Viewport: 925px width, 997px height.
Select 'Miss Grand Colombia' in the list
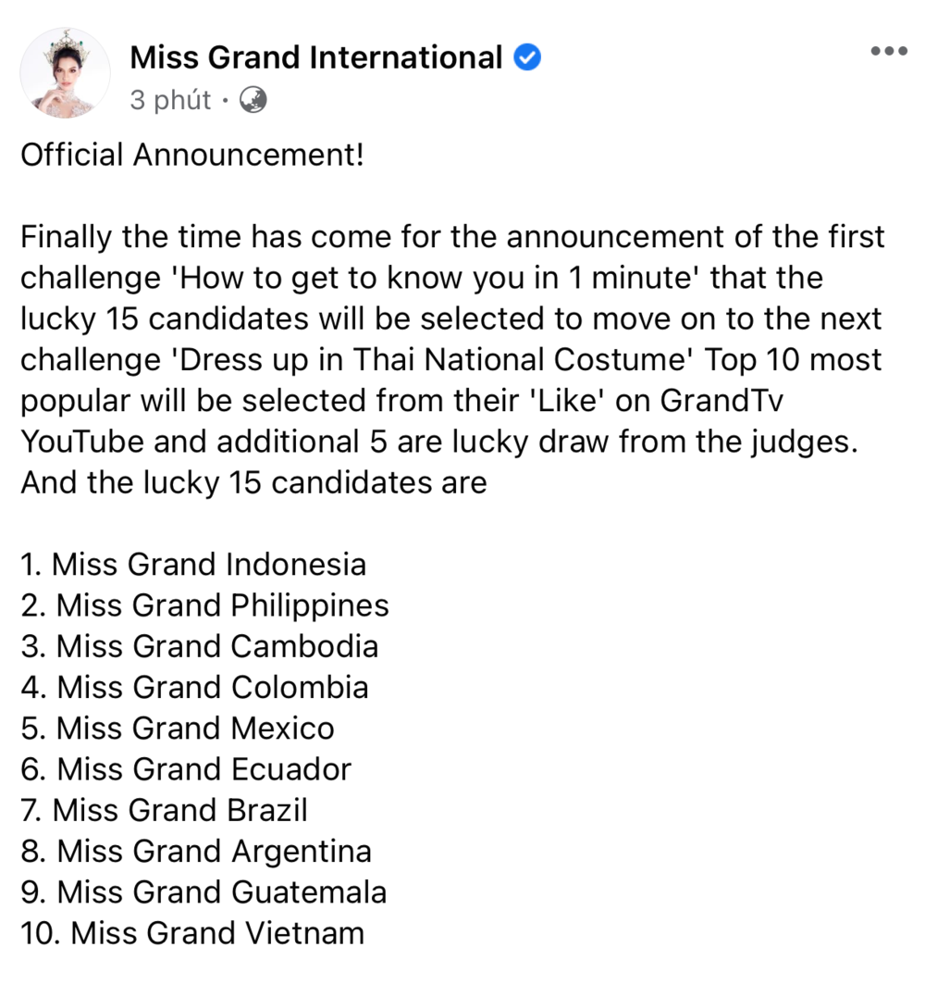(x=193, y=687)
